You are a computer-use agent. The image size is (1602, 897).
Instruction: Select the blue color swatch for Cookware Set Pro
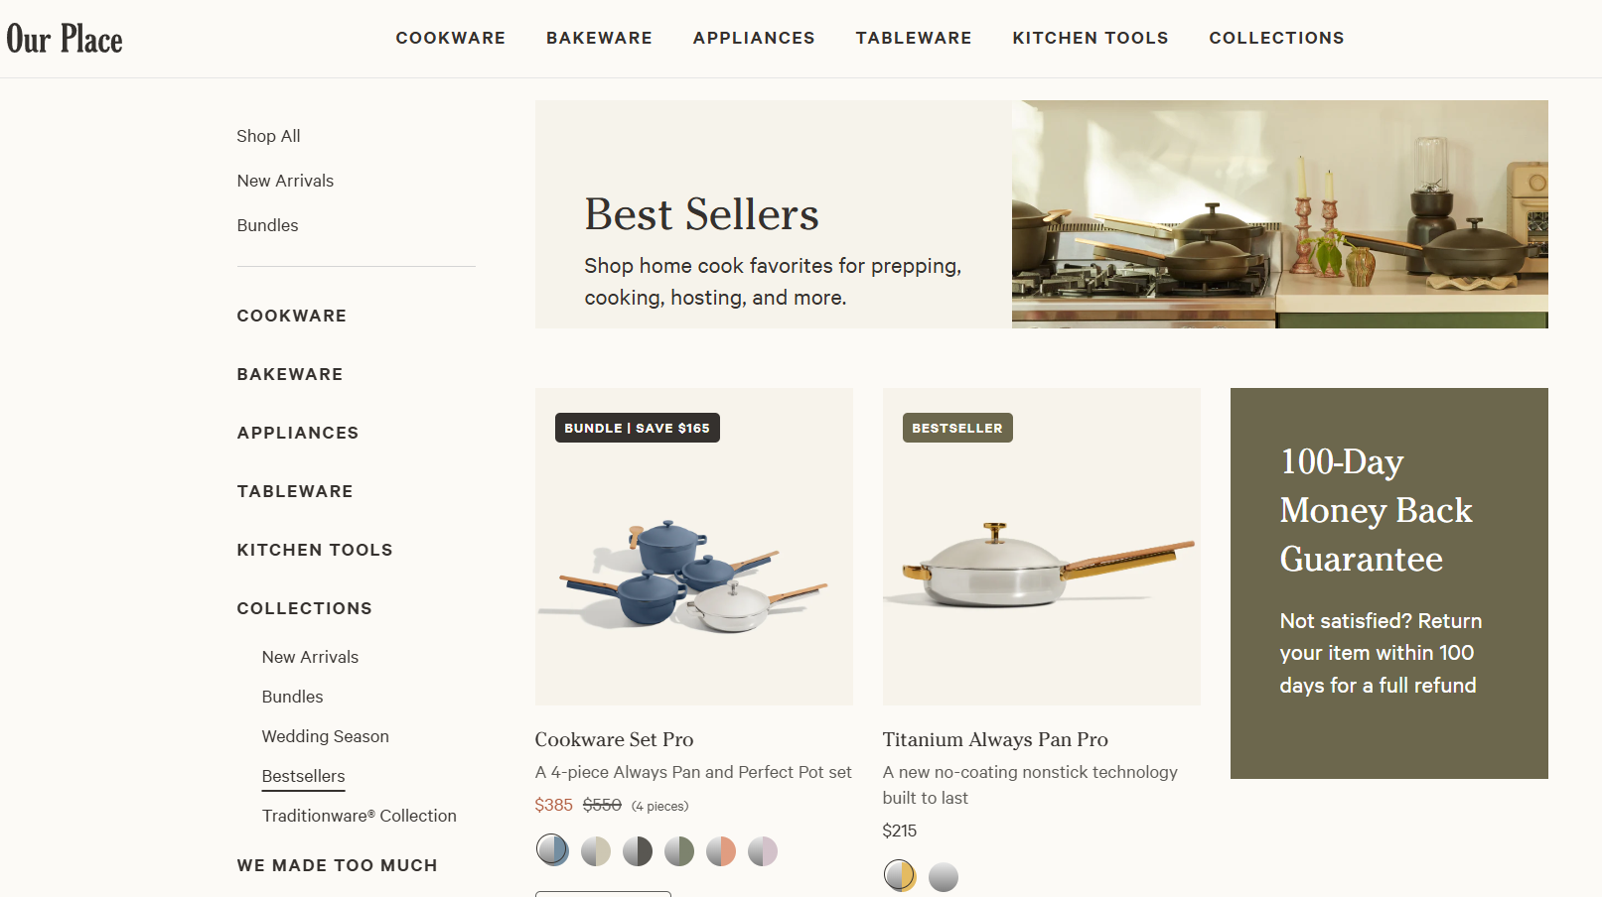coord(552,850)
